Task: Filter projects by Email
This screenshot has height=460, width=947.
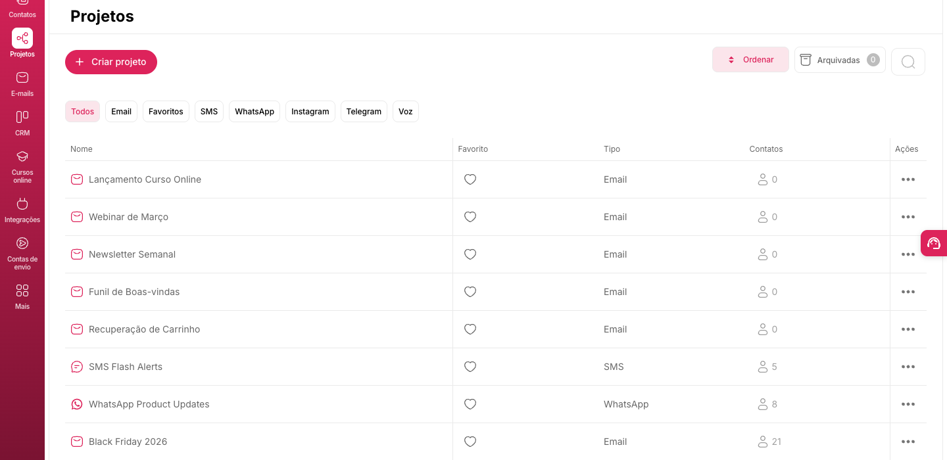Action: coord(121,112)
